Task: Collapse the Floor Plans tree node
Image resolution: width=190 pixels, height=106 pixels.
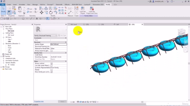Action: pos(4,29)
